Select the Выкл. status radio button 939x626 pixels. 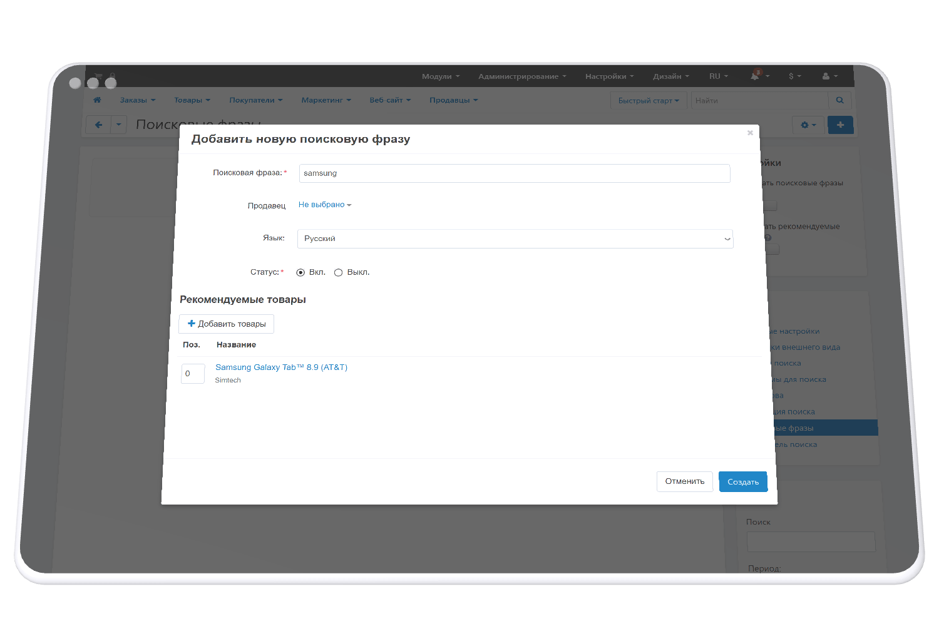click(339, 272)
